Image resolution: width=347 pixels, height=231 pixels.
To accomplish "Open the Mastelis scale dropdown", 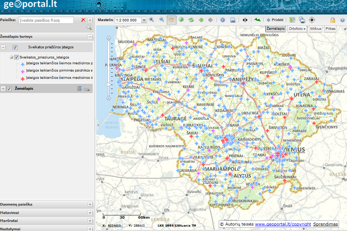I will [144, 20].
